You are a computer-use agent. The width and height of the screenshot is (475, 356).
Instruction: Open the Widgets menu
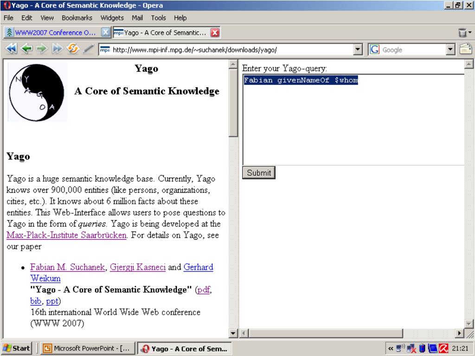pos(112,18)
